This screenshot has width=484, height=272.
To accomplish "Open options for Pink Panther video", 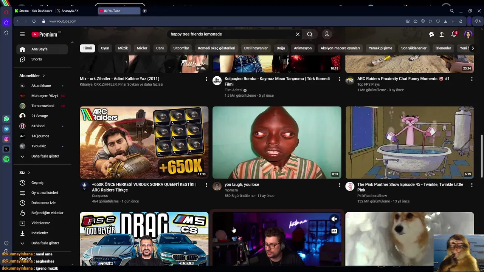I will pos(472,185).
